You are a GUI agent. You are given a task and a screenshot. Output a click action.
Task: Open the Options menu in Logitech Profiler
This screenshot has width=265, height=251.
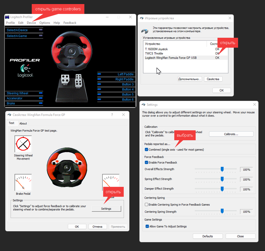[45, 23]
